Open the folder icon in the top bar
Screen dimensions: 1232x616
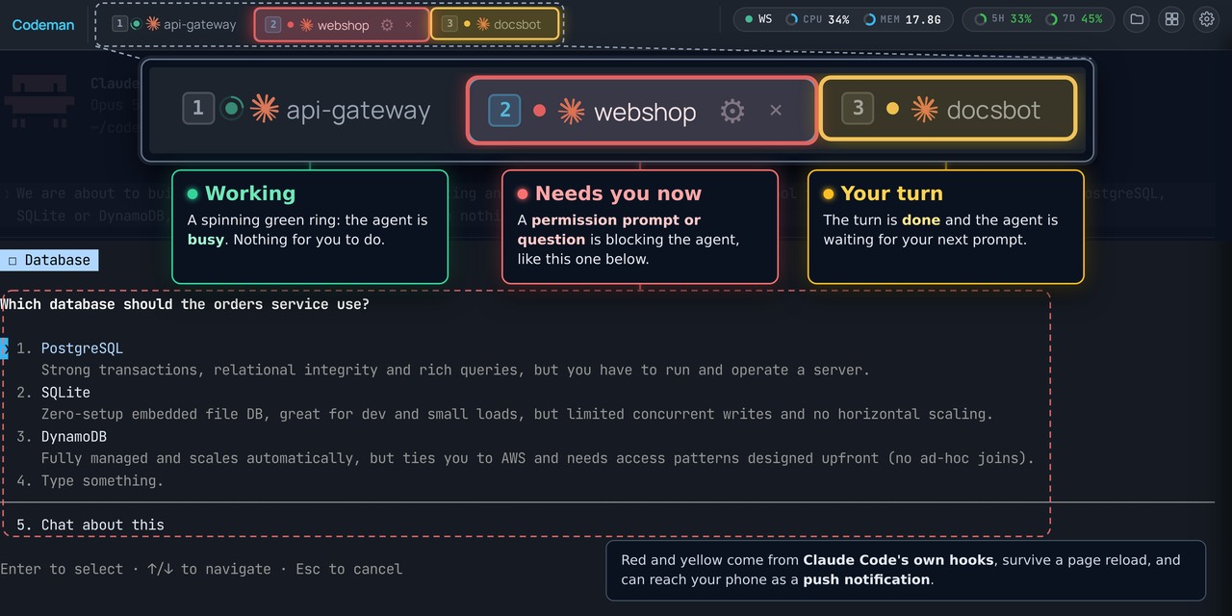1137,19
